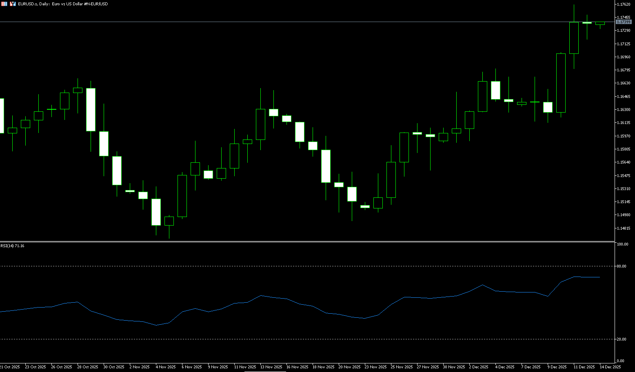Click the red table-grid icon in the chart's top-left corner

(x=4, y=4)
